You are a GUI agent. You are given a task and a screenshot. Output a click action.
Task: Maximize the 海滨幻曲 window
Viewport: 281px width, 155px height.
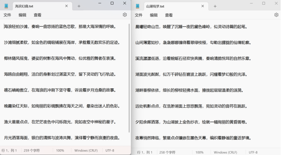click(x=112, y=3)
